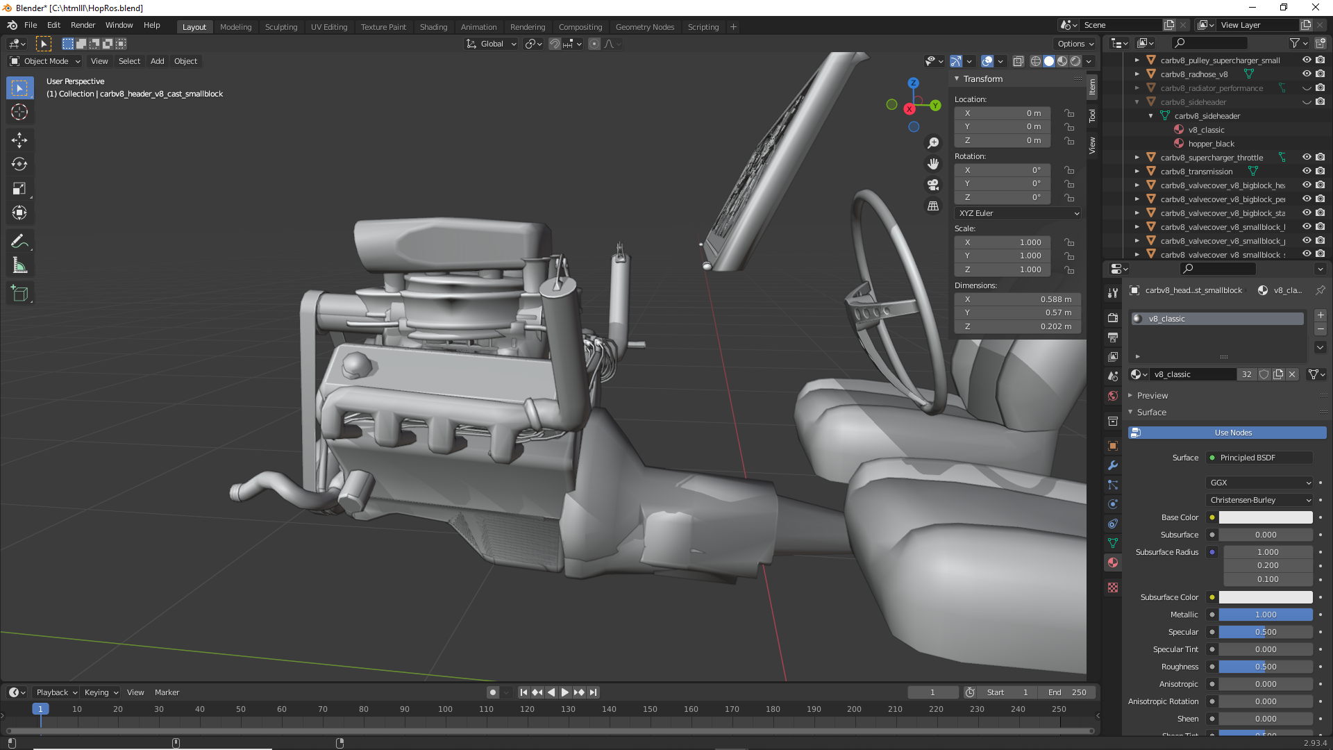The width and height of the screenshot is (1333, 750).
Task: Open the Object Mode dropdown
Action: pyautogui.click(x=45, y=61)
